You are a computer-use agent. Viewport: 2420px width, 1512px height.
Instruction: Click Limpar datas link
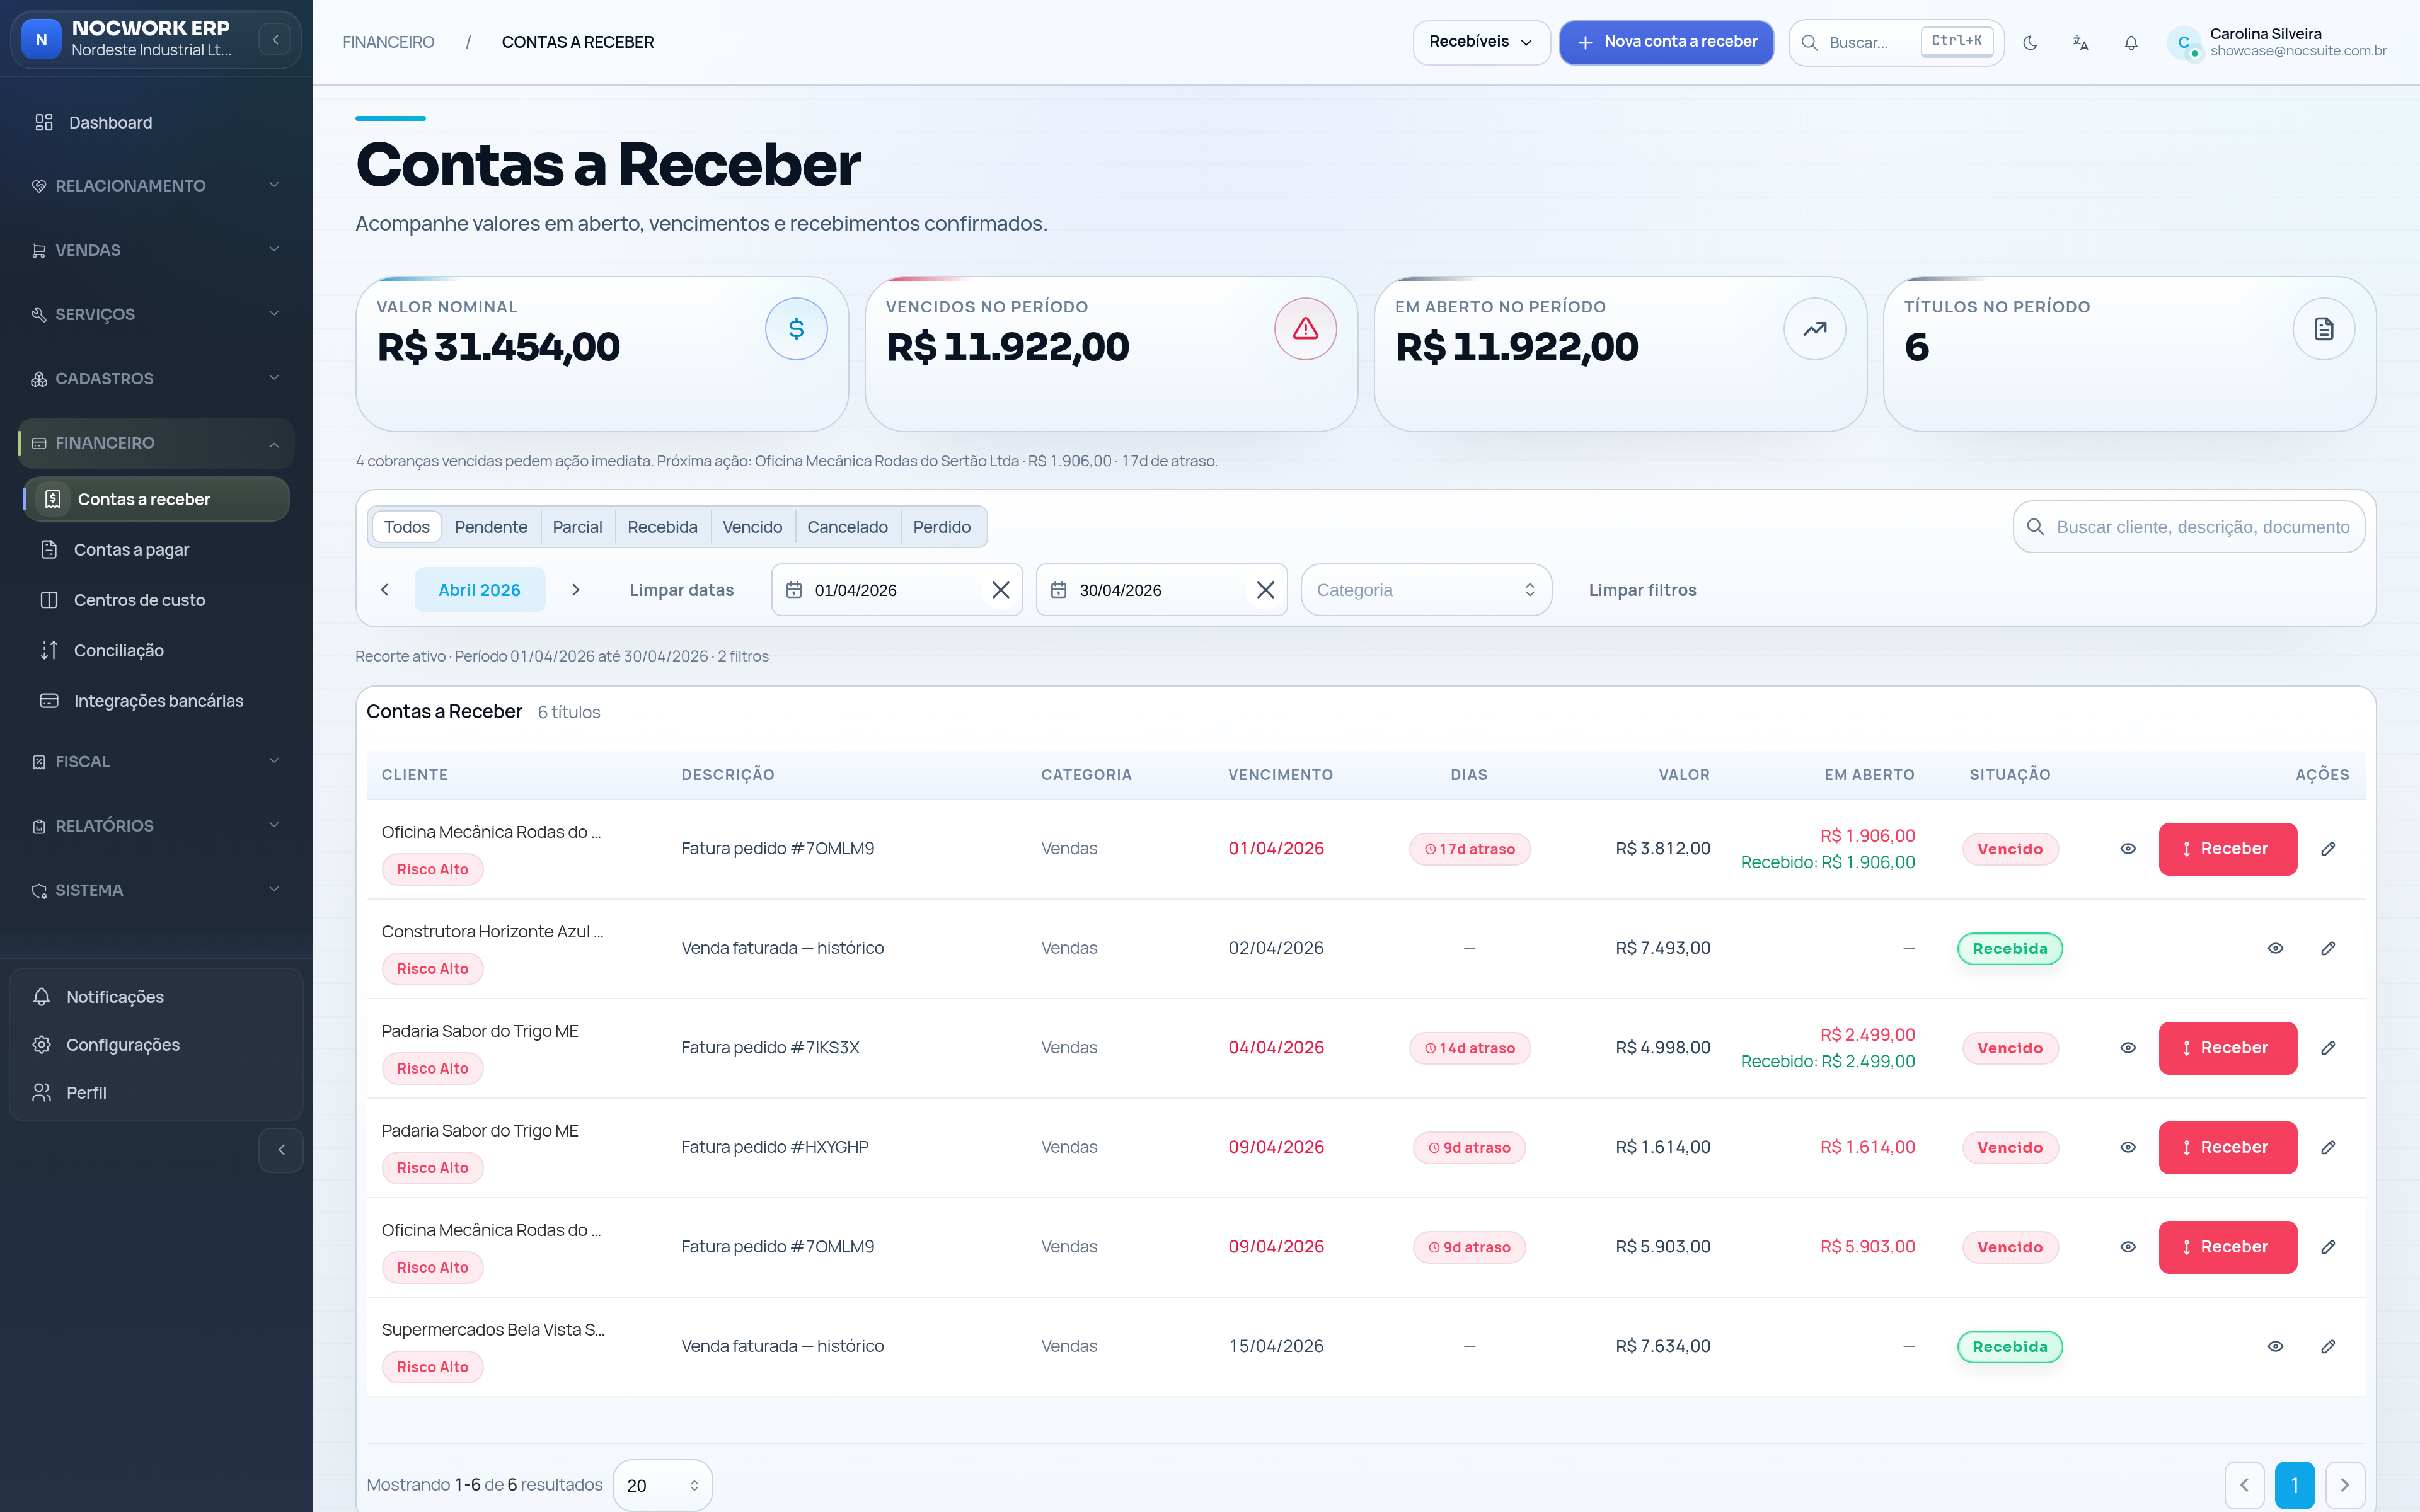point(681,590)
